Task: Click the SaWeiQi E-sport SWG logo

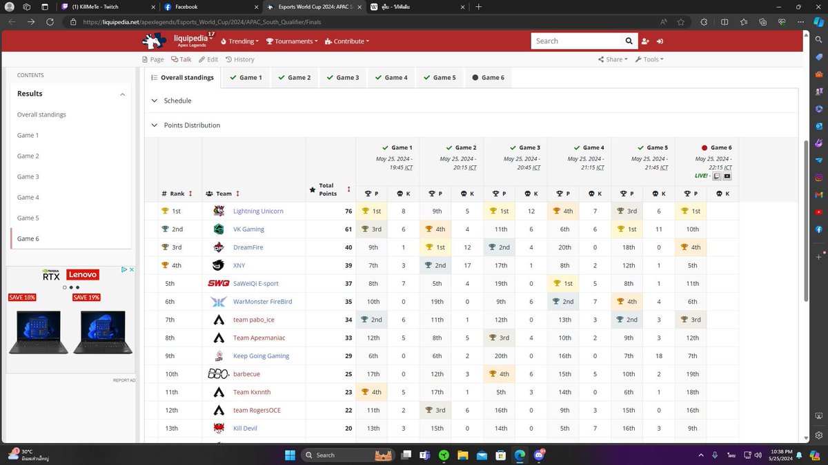Action: (x=218, y=283)
